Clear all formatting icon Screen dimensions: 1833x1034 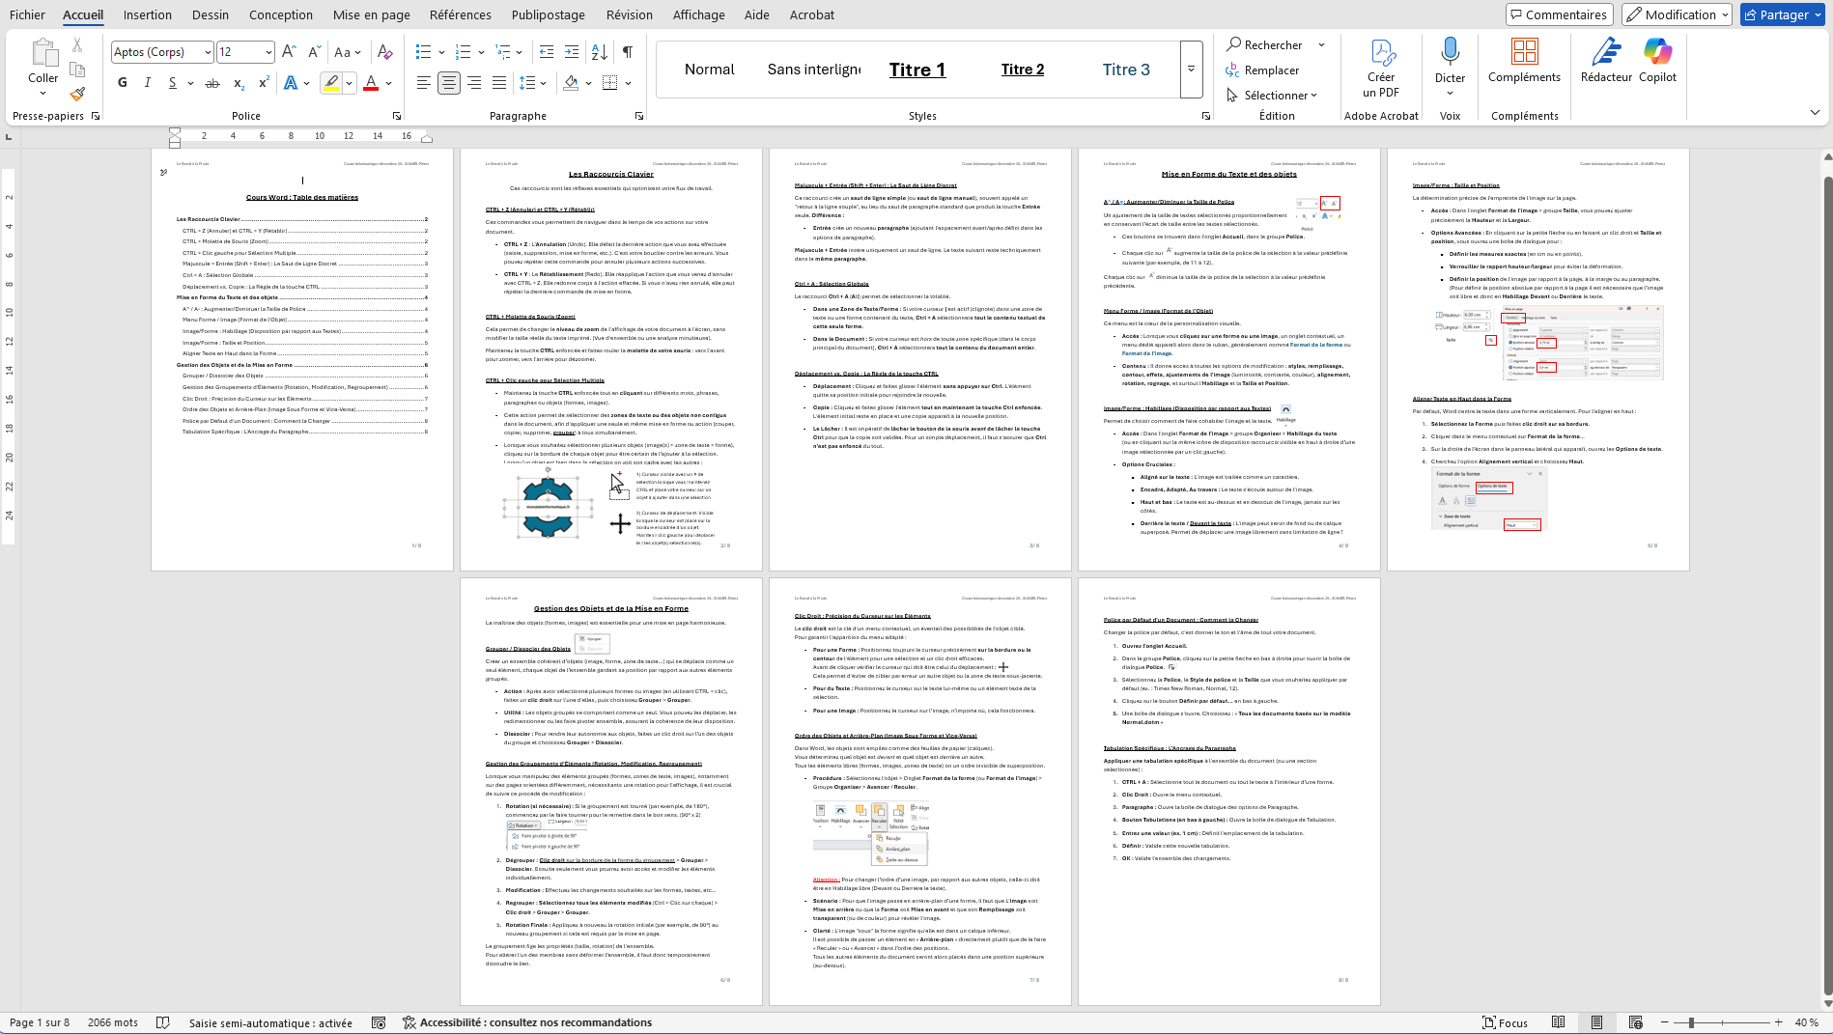point(385,52)
